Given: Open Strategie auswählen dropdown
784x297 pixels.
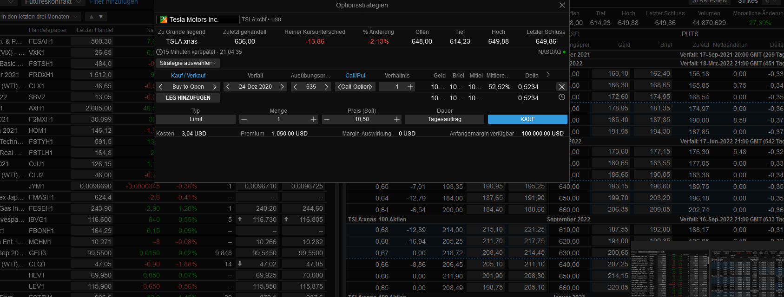Looking at the screenshot, I should pyautogui.click(x=188, y=63).
